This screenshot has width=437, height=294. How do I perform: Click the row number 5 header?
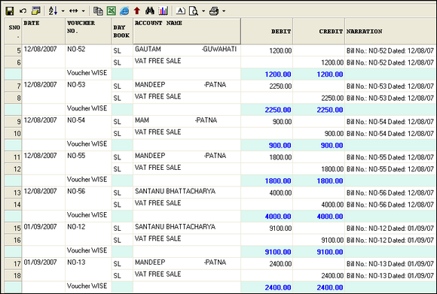click(14, 50)
